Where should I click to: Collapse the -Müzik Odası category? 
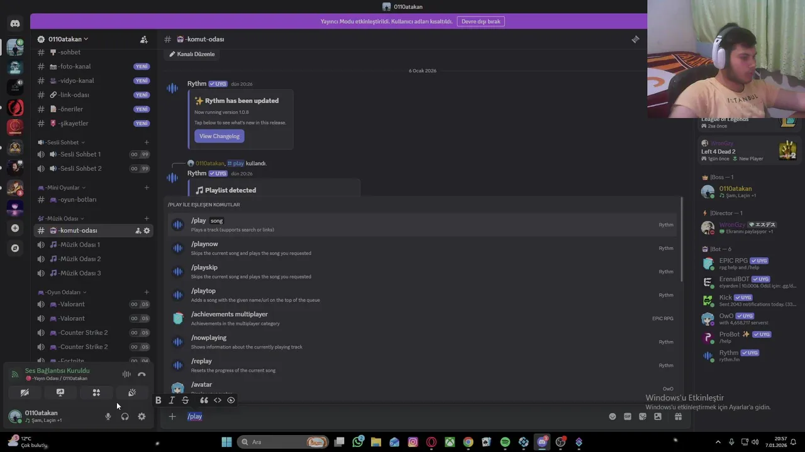pos(61,218)
